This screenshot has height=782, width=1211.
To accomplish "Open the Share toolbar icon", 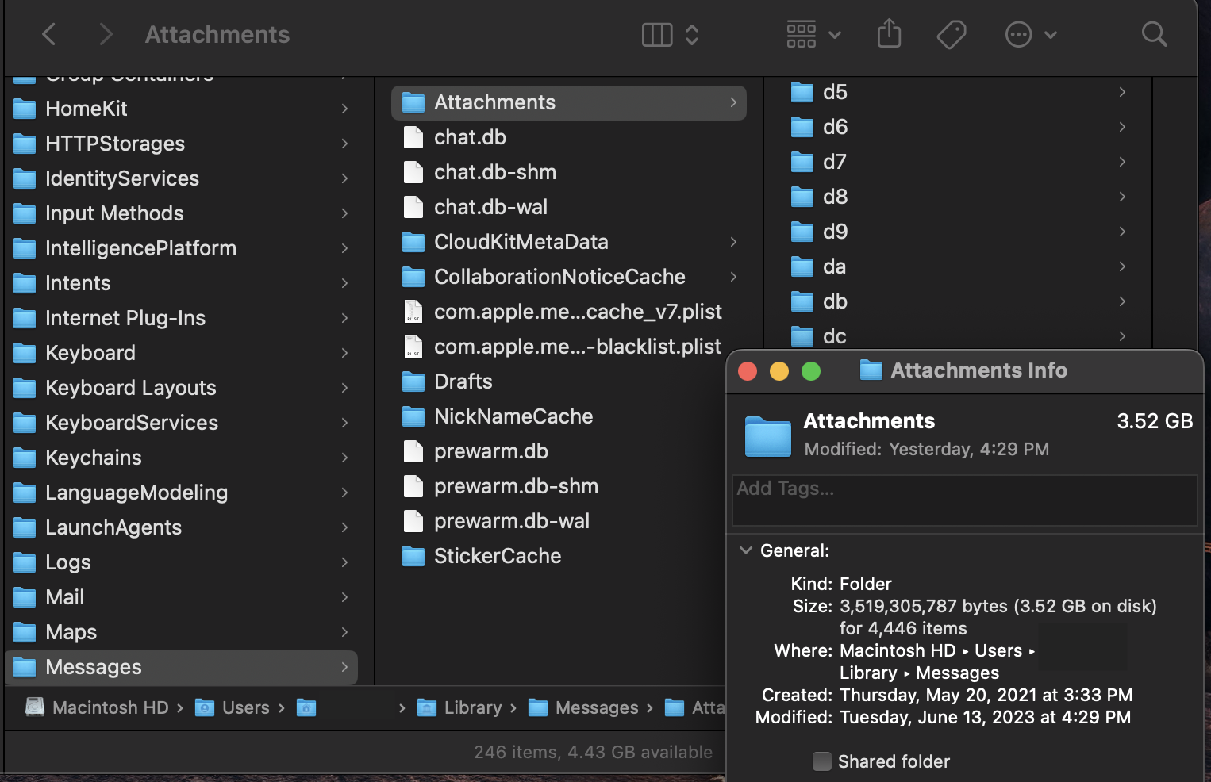I will click(889, 35).
